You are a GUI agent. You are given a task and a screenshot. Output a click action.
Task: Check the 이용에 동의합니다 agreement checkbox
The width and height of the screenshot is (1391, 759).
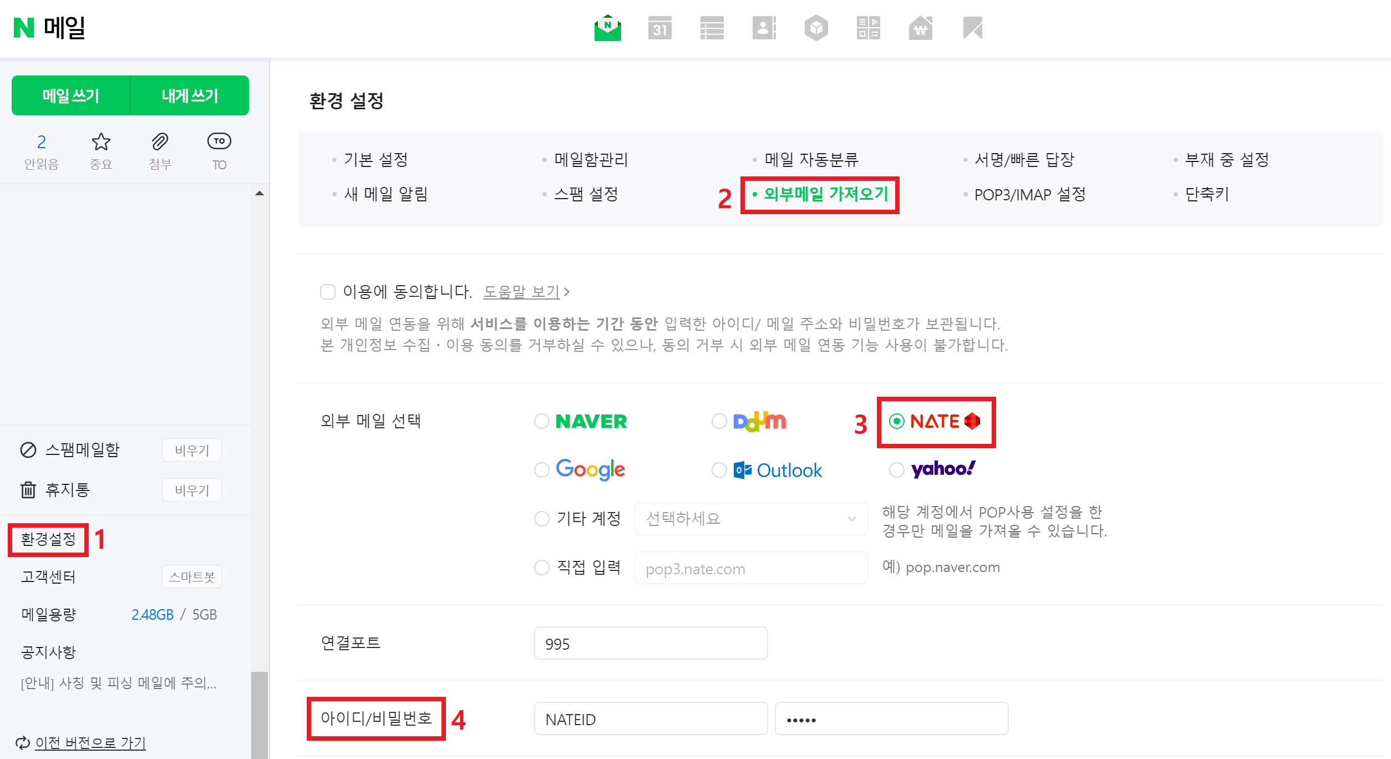coord(328,292)
